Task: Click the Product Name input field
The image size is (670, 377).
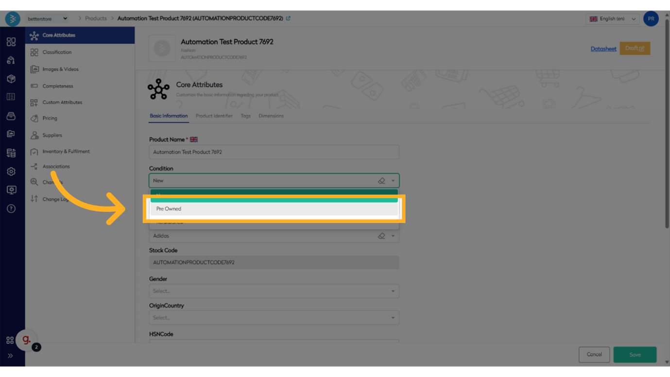Action: click(274, 152)
